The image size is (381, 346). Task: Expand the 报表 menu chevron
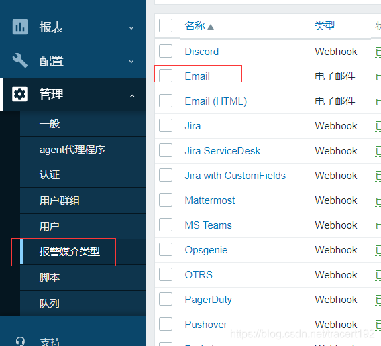[131, 28]
